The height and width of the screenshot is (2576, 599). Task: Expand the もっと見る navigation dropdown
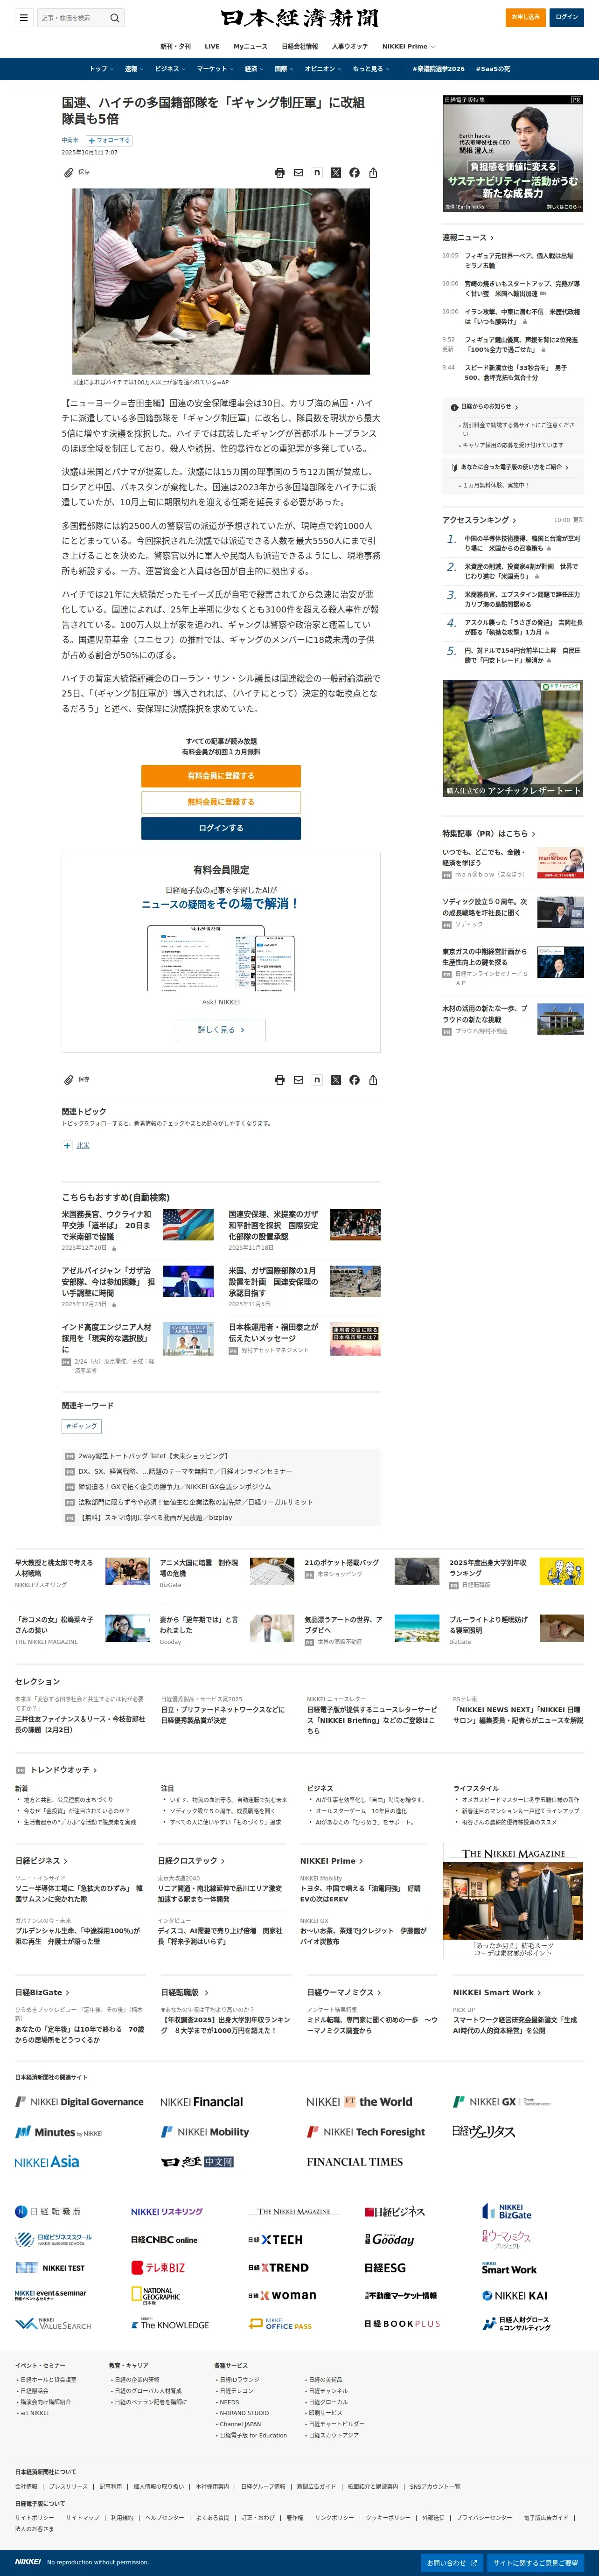(371, 69)
